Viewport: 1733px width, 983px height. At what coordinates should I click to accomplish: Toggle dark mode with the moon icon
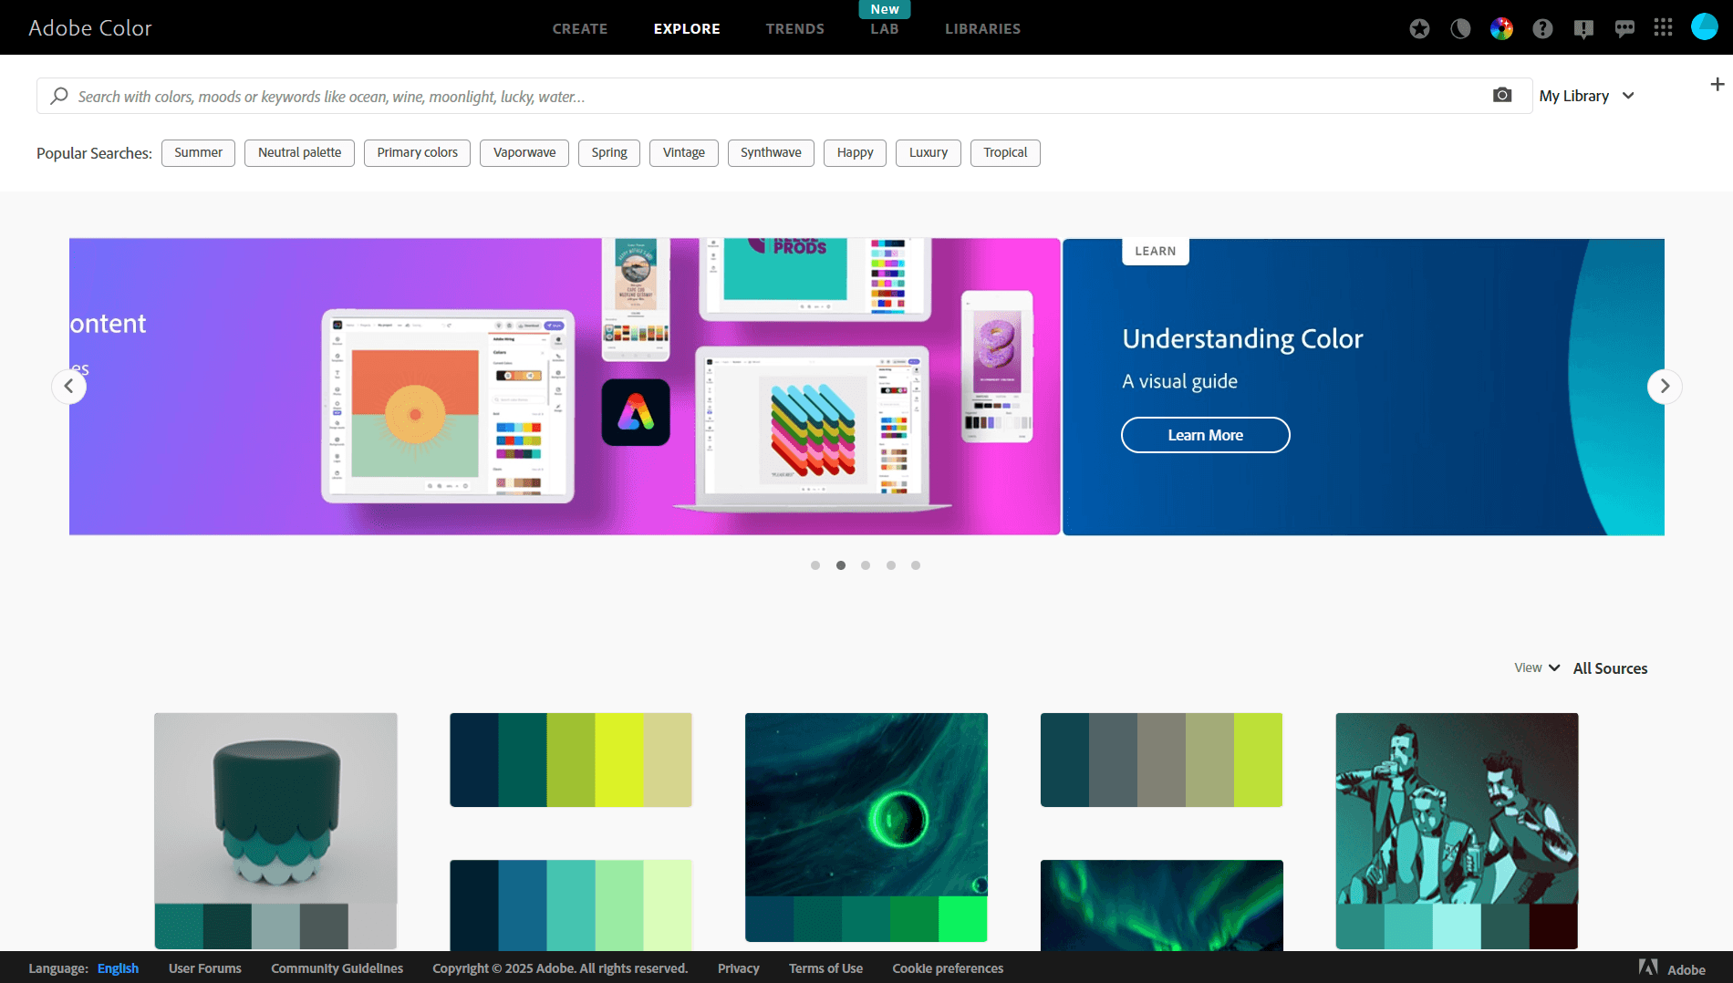coord(1460,28)
